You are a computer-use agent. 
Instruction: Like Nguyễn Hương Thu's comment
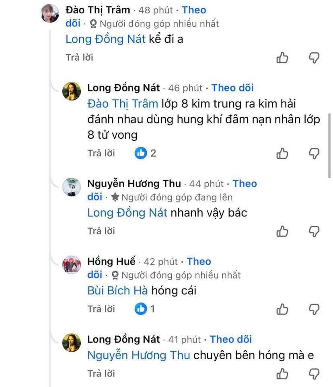tap(282, 231)
